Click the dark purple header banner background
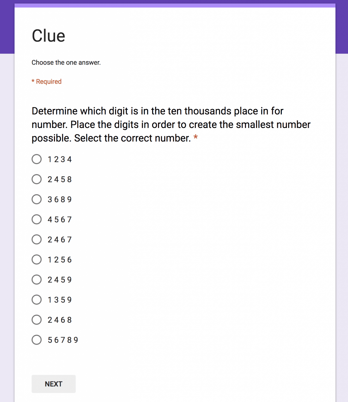The width and height of the screenshot is (348, 402). [x=7, y=26]
